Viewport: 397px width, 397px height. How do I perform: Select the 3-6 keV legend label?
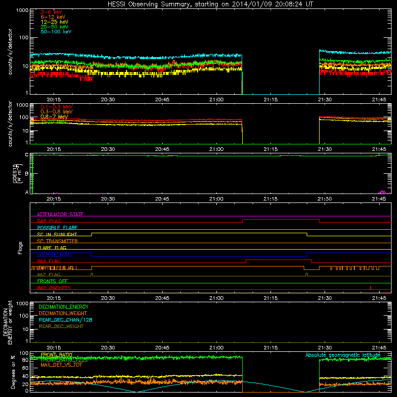(x=51, y=12)
